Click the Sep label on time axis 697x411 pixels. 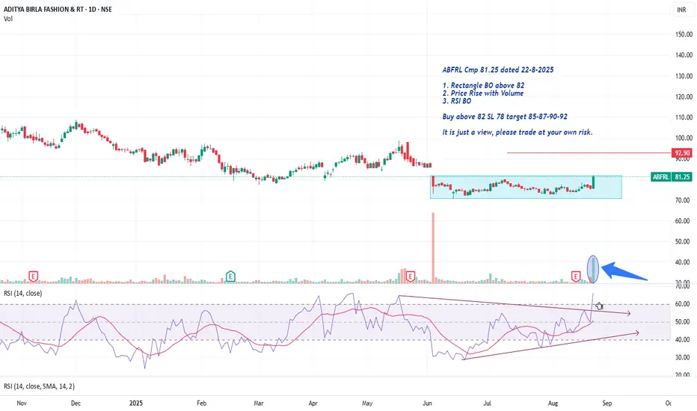(x=607, y=404)
